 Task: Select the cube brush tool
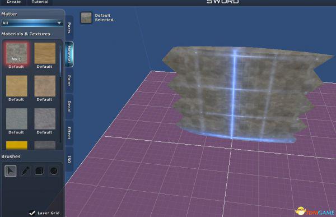(39, 171)
